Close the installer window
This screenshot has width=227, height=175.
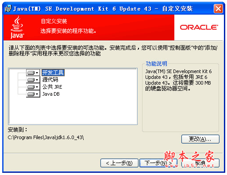218,9
